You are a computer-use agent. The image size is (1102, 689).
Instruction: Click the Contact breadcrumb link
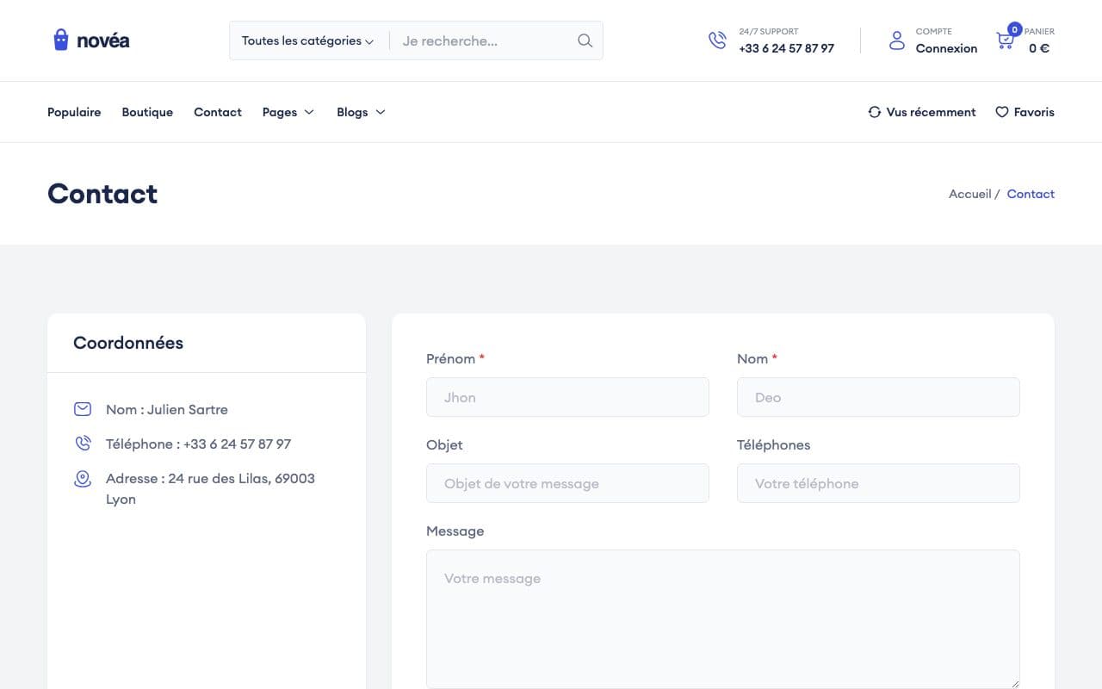tap(1031, 194)
